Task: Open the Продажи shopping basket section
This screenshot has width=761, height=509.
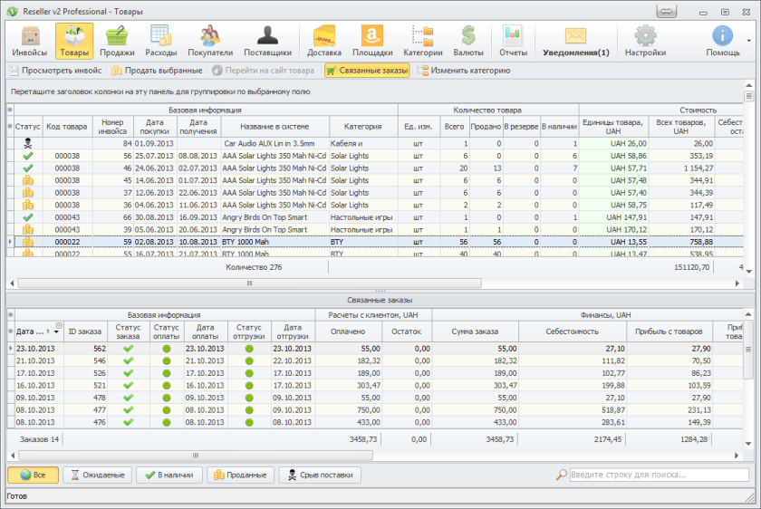Action: pyautogui.click(x=117, y=41)
